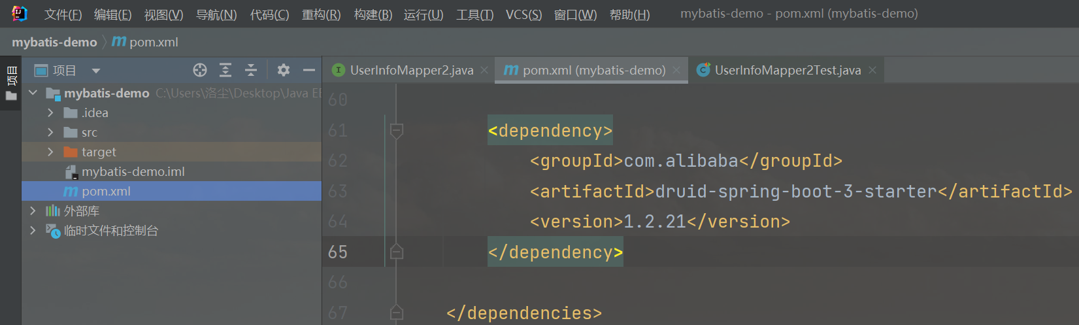Close the pom.xml (mybatis-demo) tab

(676, 70)
